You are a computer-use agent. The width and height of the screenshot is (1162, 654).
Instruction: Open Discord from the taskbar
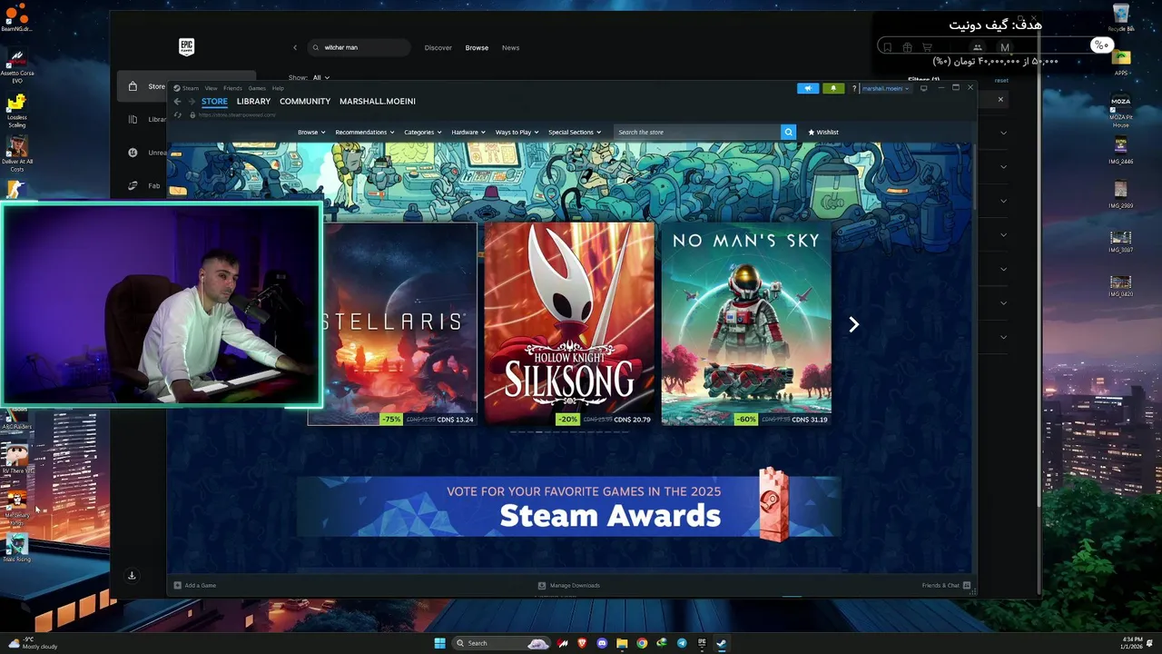point(602,643)
